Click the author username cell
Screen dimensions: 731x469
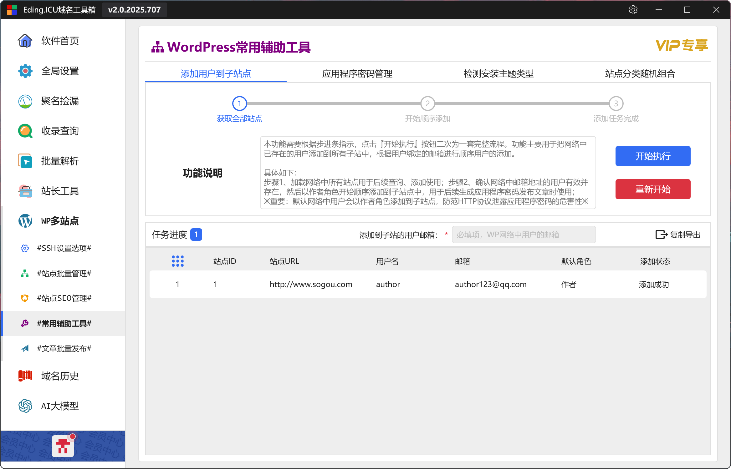(388, 284)
